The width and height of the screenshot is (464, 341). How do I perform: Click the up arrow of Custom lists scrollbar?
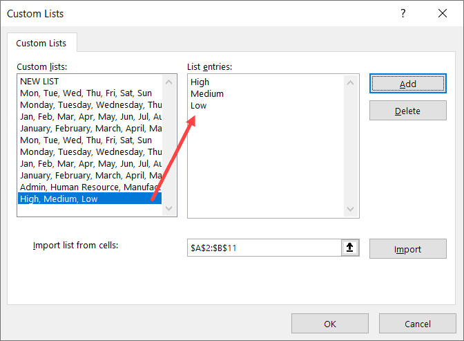click(168, 82)
